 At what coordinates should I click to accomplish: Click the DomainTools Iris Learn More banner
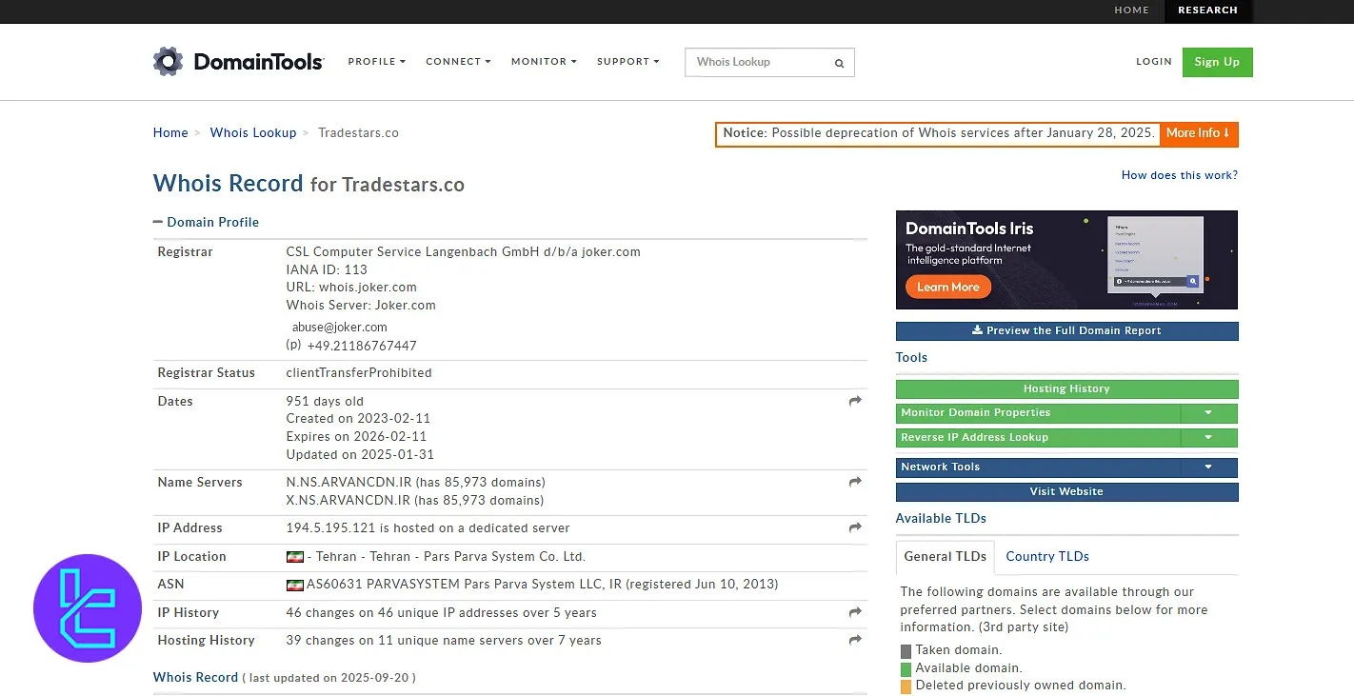[947, 287]
